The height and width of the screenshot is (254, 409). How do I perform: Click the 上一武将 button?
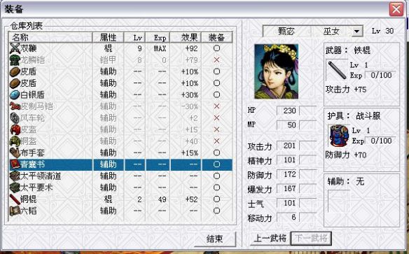point(270,238)
